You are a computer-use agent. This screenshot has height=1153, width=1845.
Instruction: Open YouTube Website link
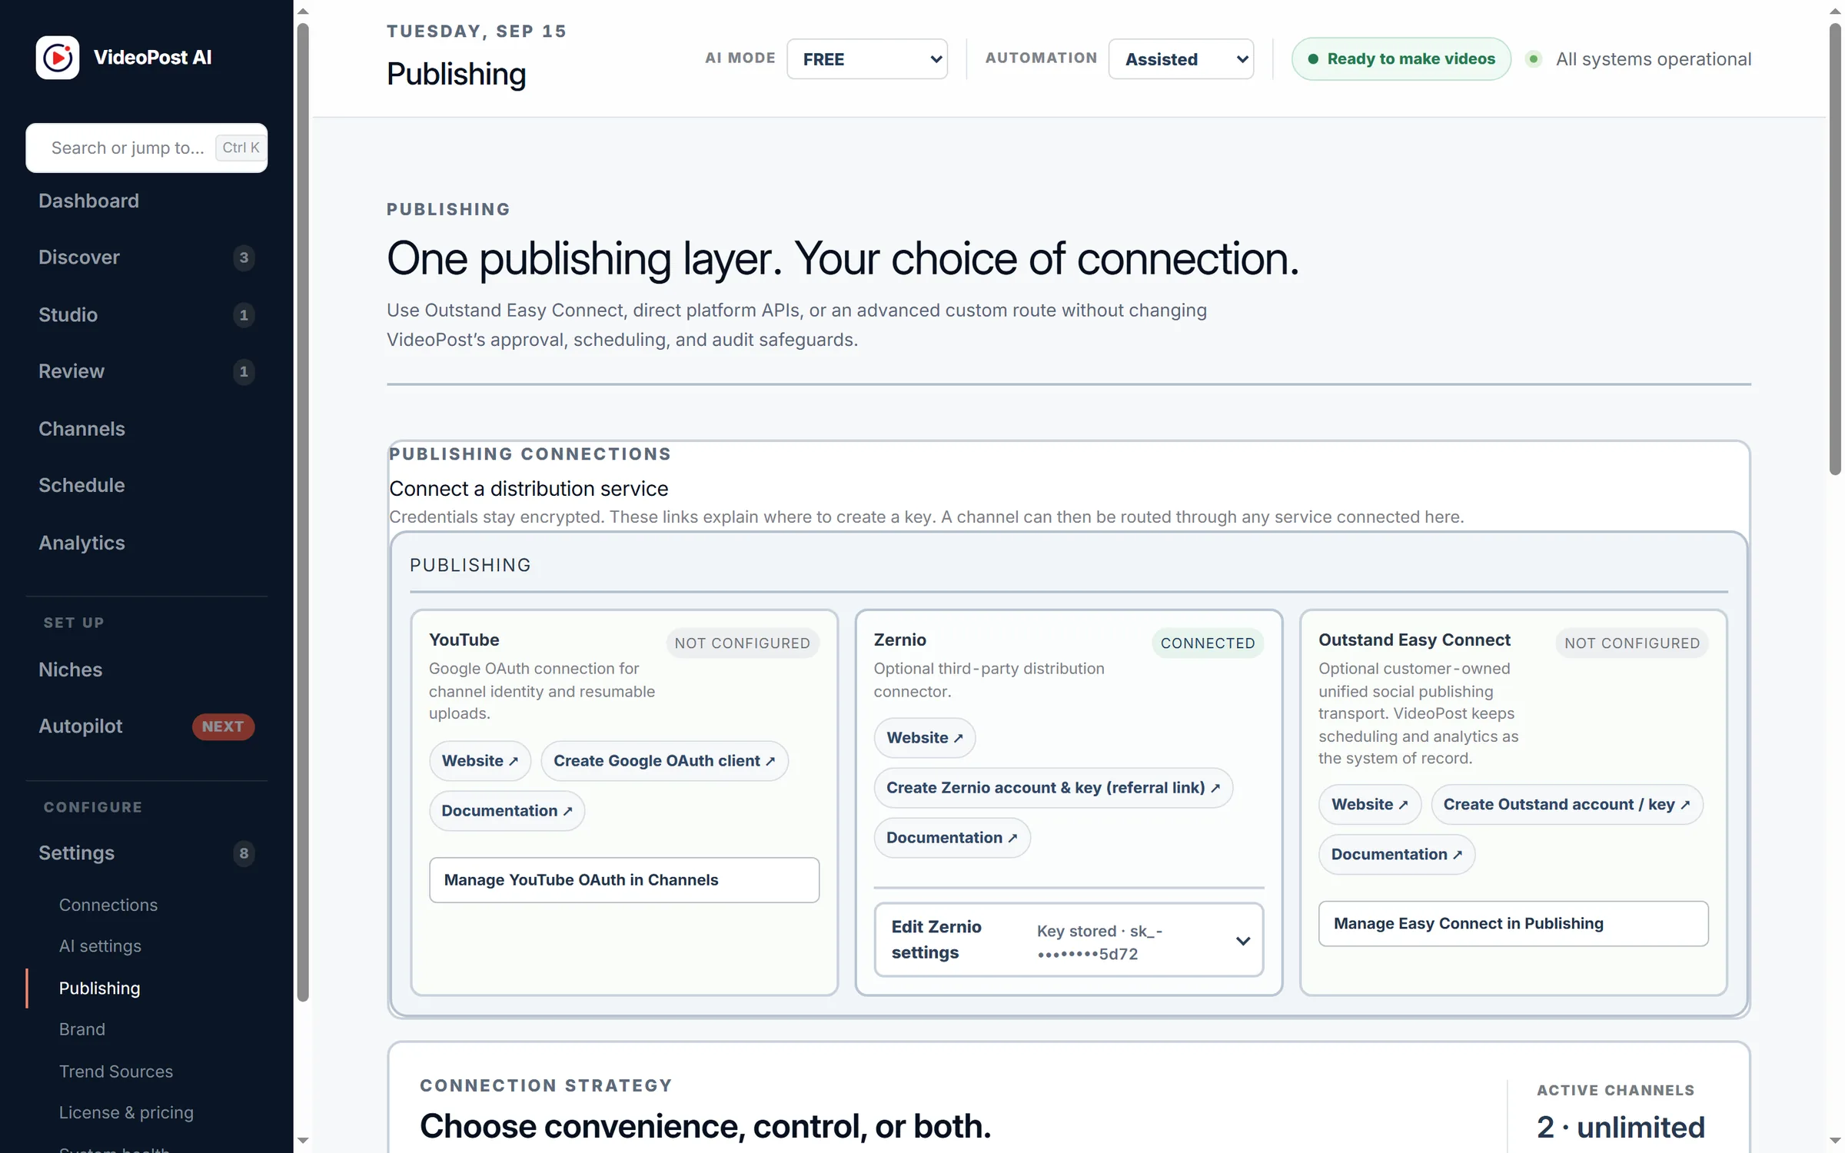pos(480,761)
